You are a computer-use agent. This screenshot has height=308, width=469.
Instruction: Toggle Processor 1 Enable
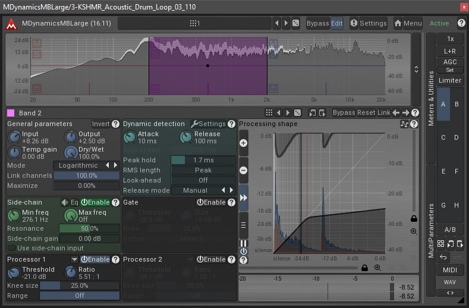tap(96, 259)
